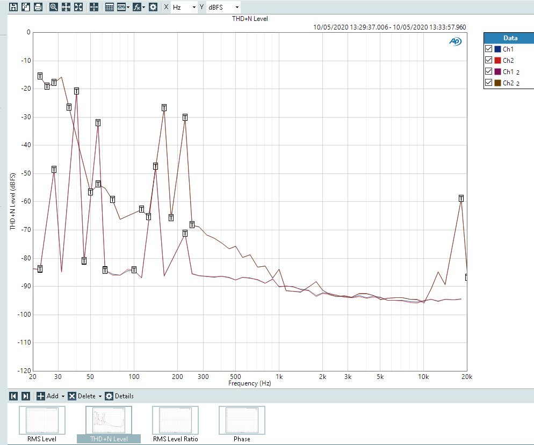The image size is (534, 445).
Task: Click the zoom-to-fit extents icon
Action: 78,7
